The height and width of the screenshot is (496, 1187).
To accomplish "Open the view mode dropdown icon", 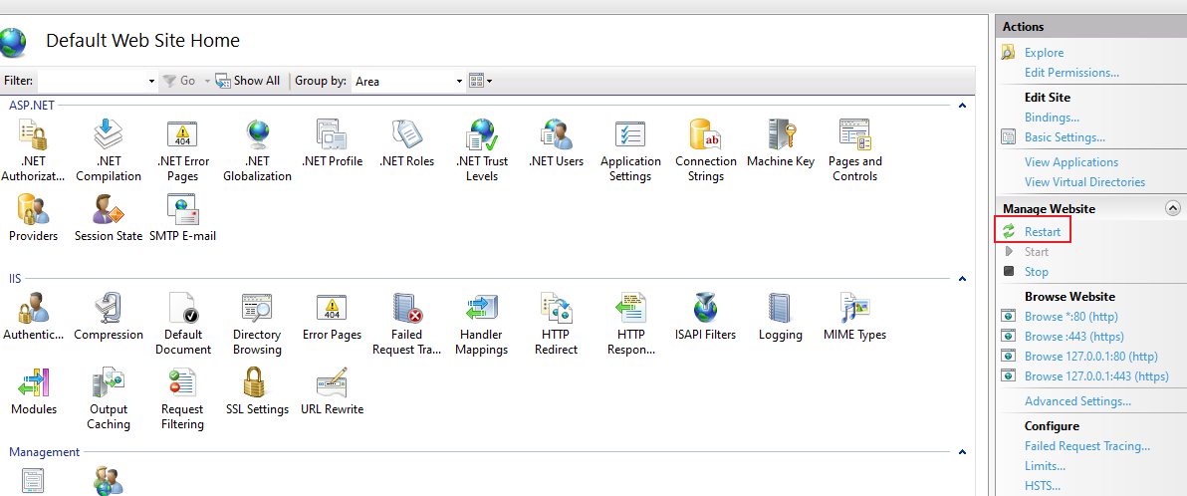I will click(481, 81).
